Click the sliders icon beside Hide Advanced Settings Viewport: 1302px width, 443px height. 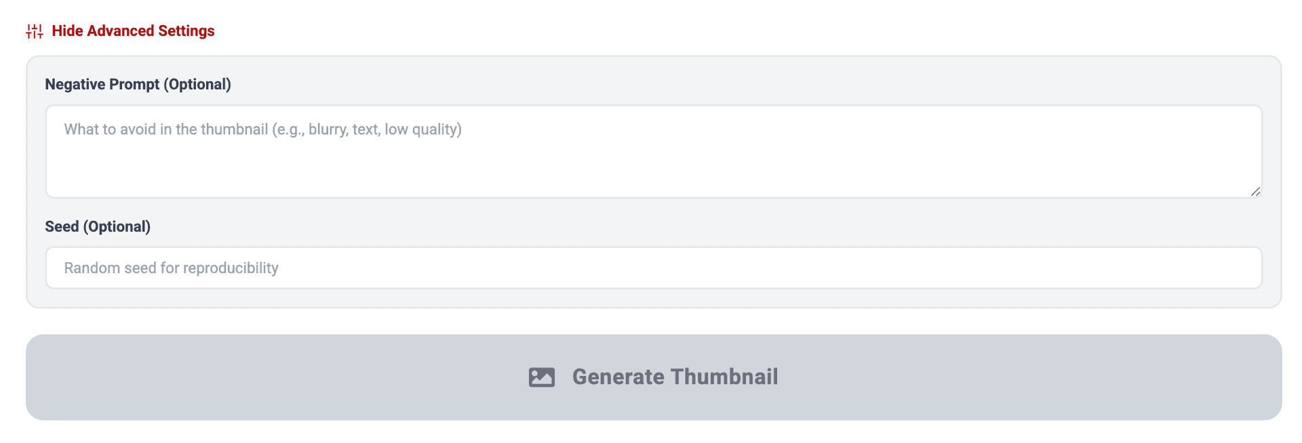pos(35,31)
